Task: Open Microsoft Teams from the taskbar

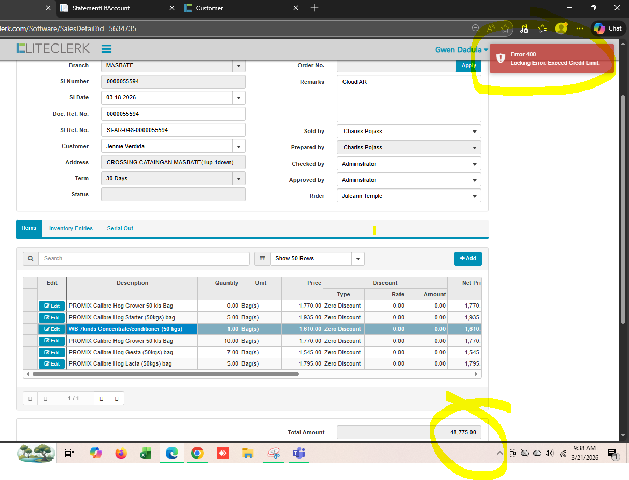Action: [x=298, y=454]
